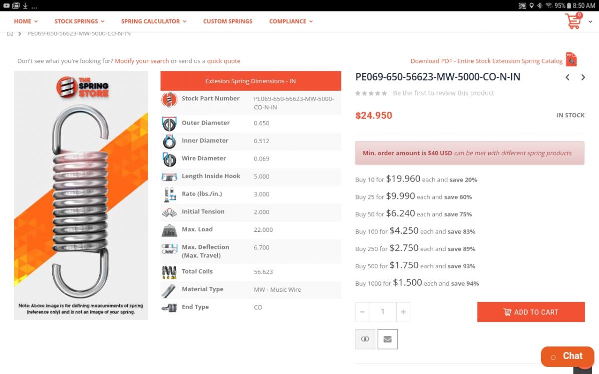Click the Buy 1000 for $1.500 tier

tap(417, 283)
